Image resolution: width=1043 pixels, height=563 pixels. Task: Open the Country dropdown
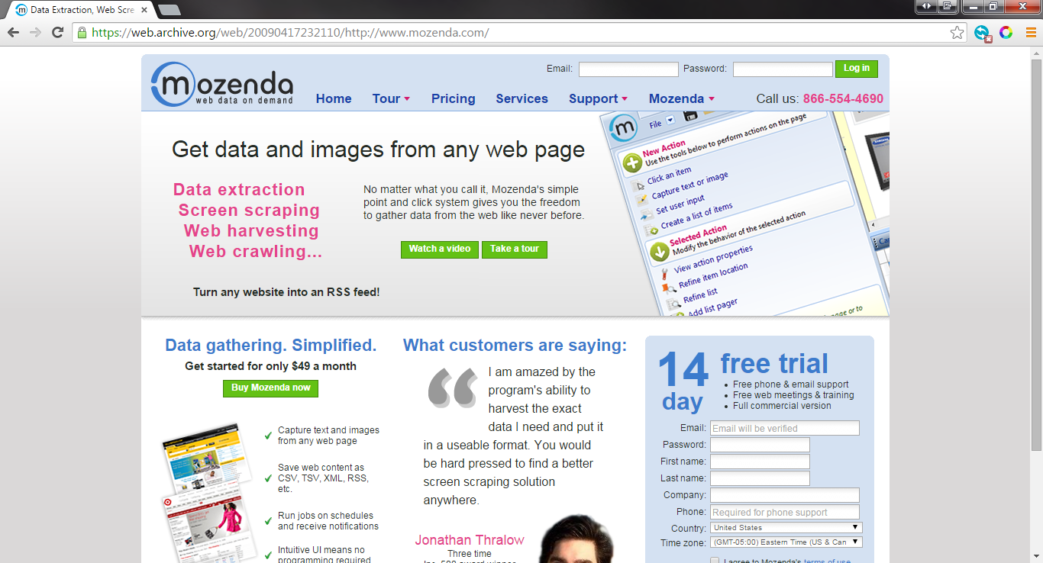coord(786,528)
